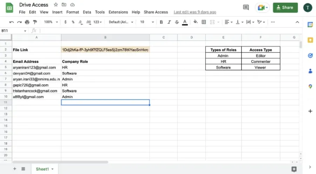Image resolution: width=316 pixels, height=174 pixels.
Task: Open Google Keep side panel
Action: click(310, 40)
